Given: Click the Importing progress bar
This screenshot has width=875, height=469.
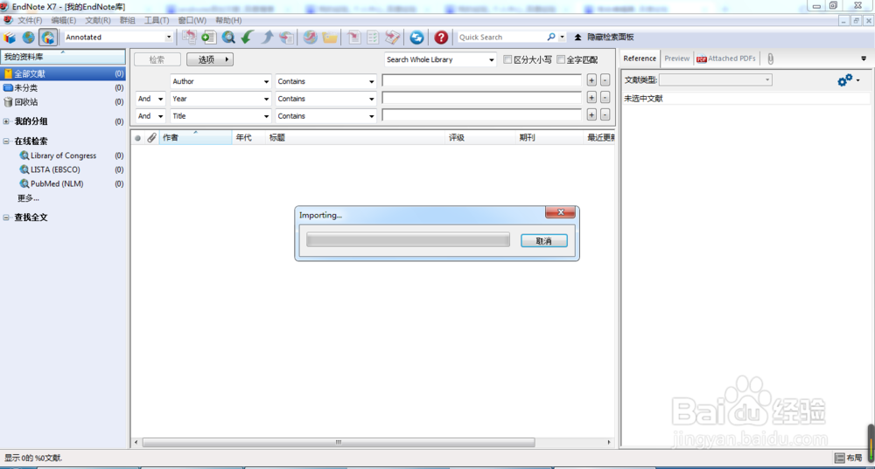Looking at the screenshot, I should click(408, 240).
